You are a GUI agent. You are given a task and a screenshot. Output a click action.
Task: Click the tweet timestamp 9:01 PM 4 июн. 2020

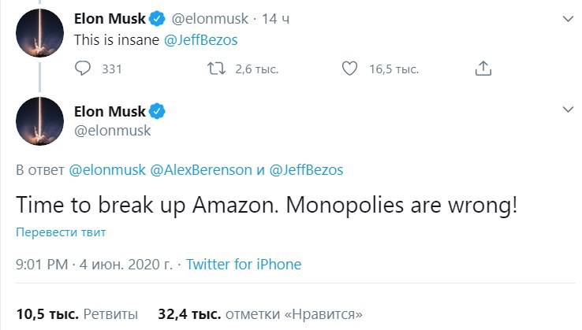coord(95,265)
